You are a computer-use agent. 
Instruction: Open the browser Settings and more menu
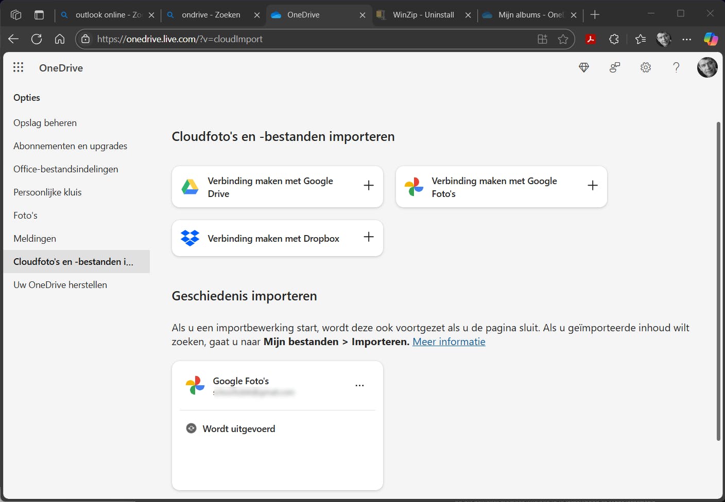tap(687, 39)
